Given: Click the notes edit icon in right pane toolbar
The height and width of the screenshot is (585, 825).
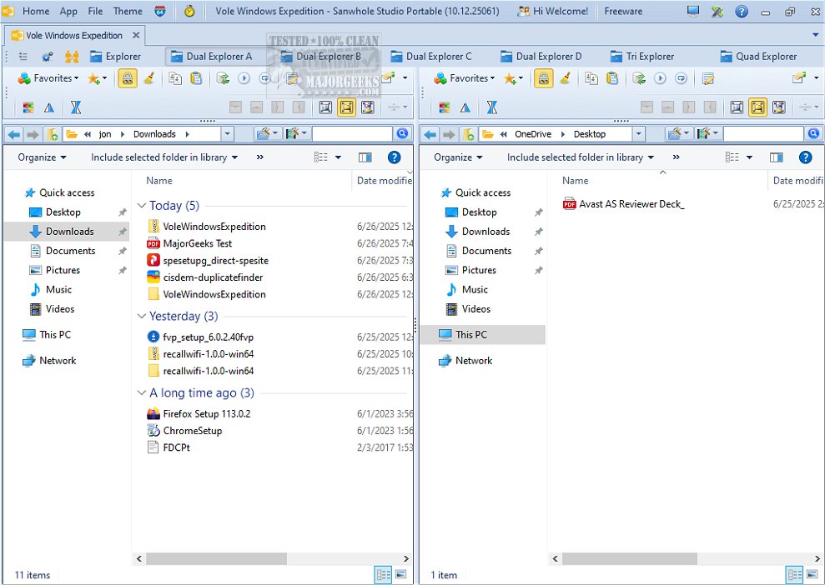Looking at the screenshot, I should point(708,79).
